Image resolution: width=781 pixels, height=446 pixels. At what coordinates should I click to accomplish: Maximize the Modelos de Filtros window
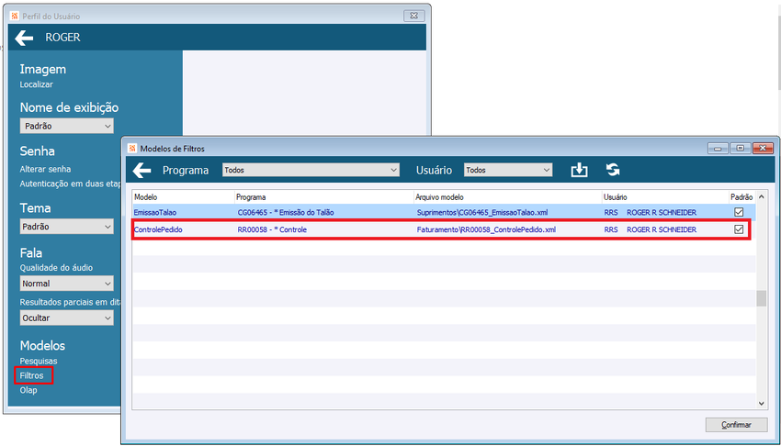pyautogui.click(x=741, y=148)
